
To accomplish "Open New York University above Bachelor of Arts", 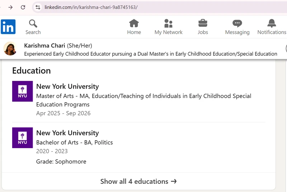I will click(x=67, y=133).
